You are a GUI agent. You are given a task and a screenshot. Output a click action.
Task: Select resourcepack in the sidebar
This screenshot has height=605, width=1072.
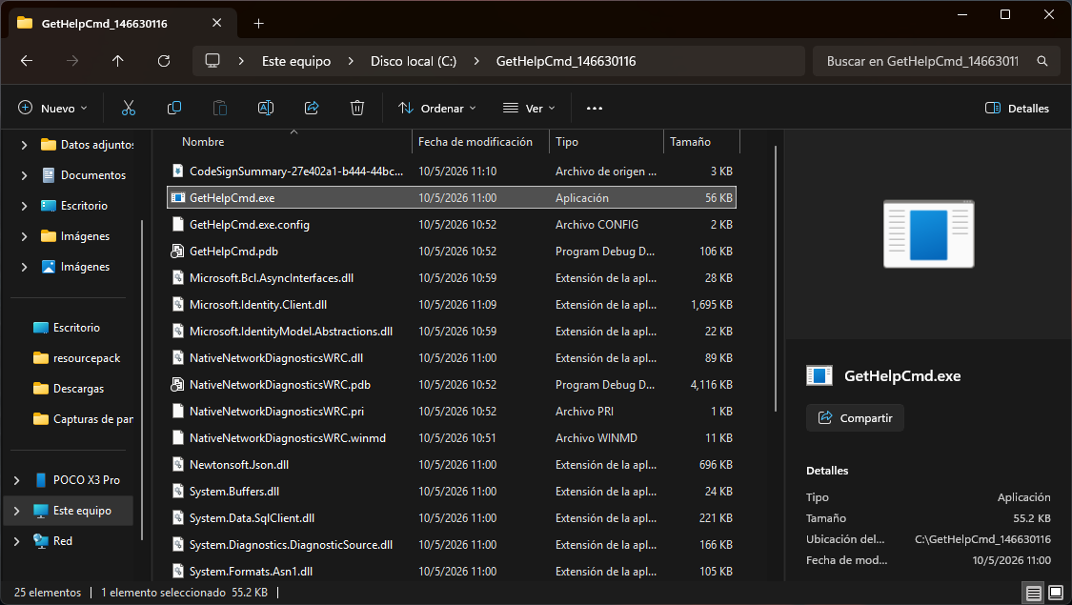pyautogui.click(x=76, y=357)
